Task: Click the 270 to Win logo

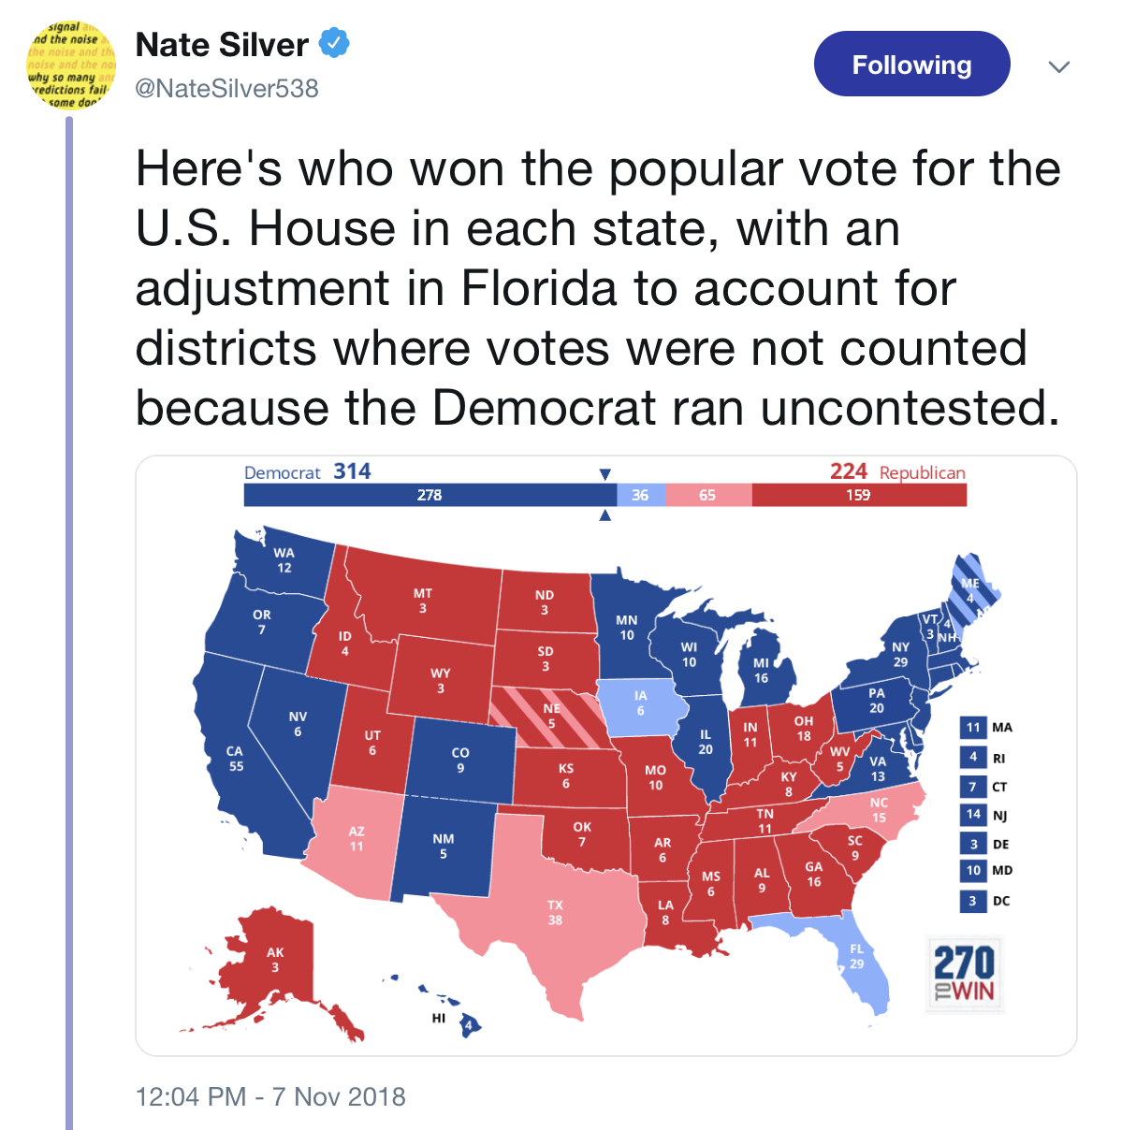Action: (x=965, y=973)
